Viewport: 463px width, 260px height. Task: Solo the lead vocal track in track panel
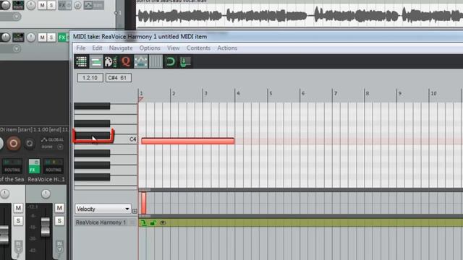point(51,5)
